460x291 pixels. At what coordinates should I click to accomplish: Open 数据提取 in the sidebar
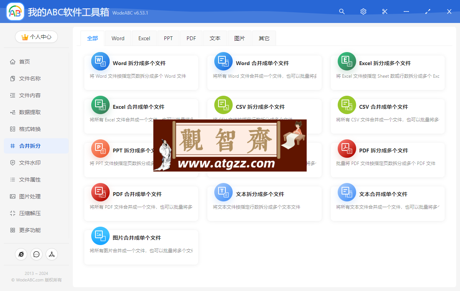pyautogui.click(x=36, y=112)
